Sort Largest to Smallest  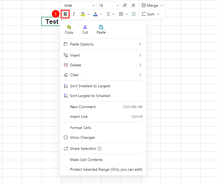tap(103, 96)
